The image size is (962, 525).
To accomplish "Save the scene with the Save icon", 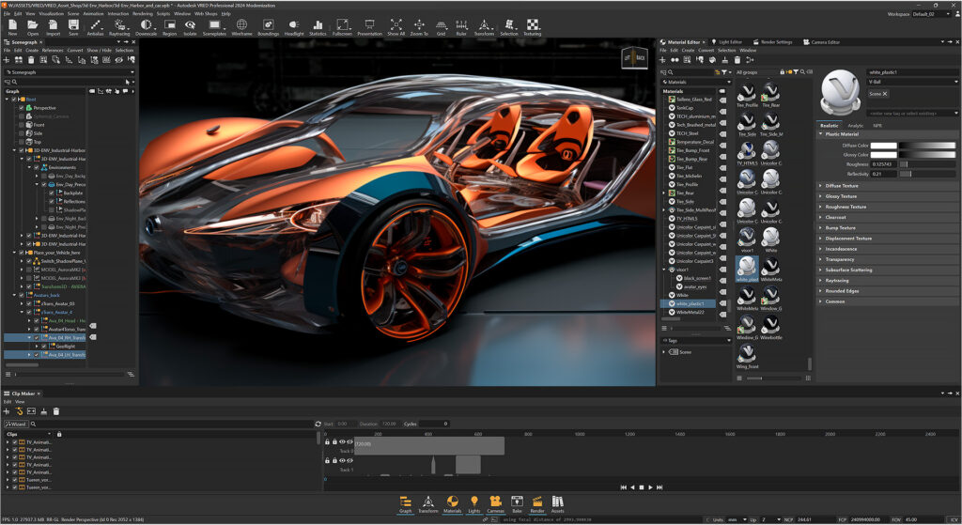I will (73, 25).
